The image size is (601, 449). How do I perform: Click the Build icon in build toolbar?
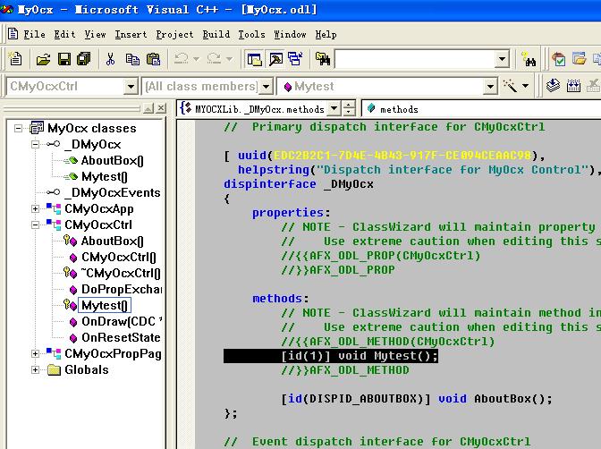point(573,86)
